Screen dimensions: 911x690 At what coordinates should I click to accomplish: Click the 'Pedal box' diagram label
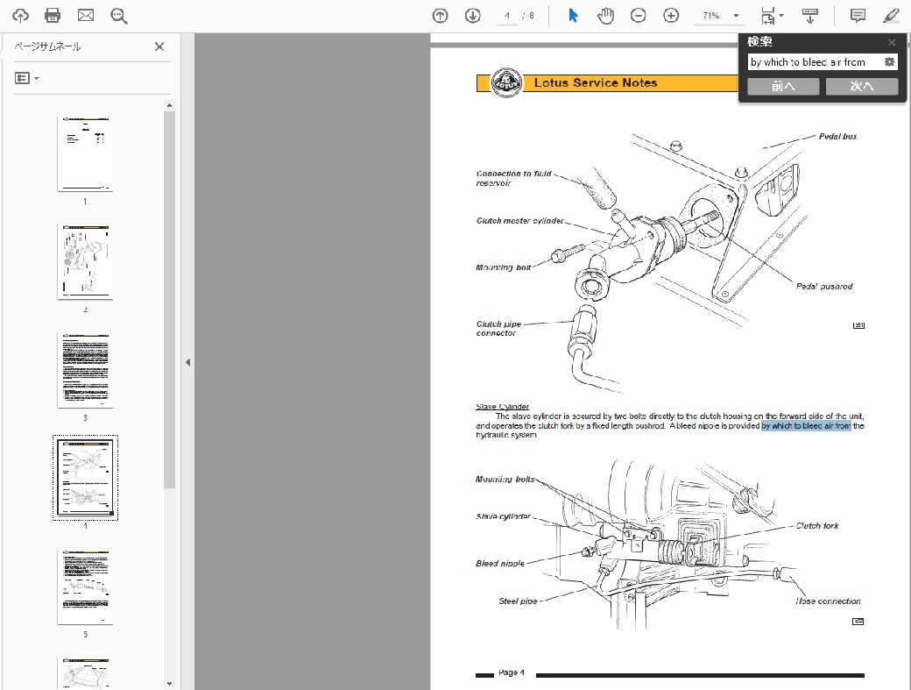[x=837, y=136]
